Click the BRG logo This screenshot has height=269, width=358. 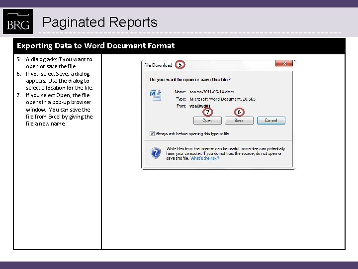click(x=18, y=21)
